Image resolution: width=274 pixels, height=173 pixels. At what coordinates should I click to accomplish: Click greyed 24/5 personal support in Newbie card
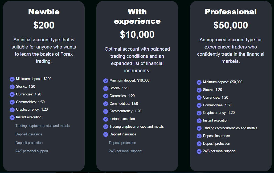coord(32,151)
